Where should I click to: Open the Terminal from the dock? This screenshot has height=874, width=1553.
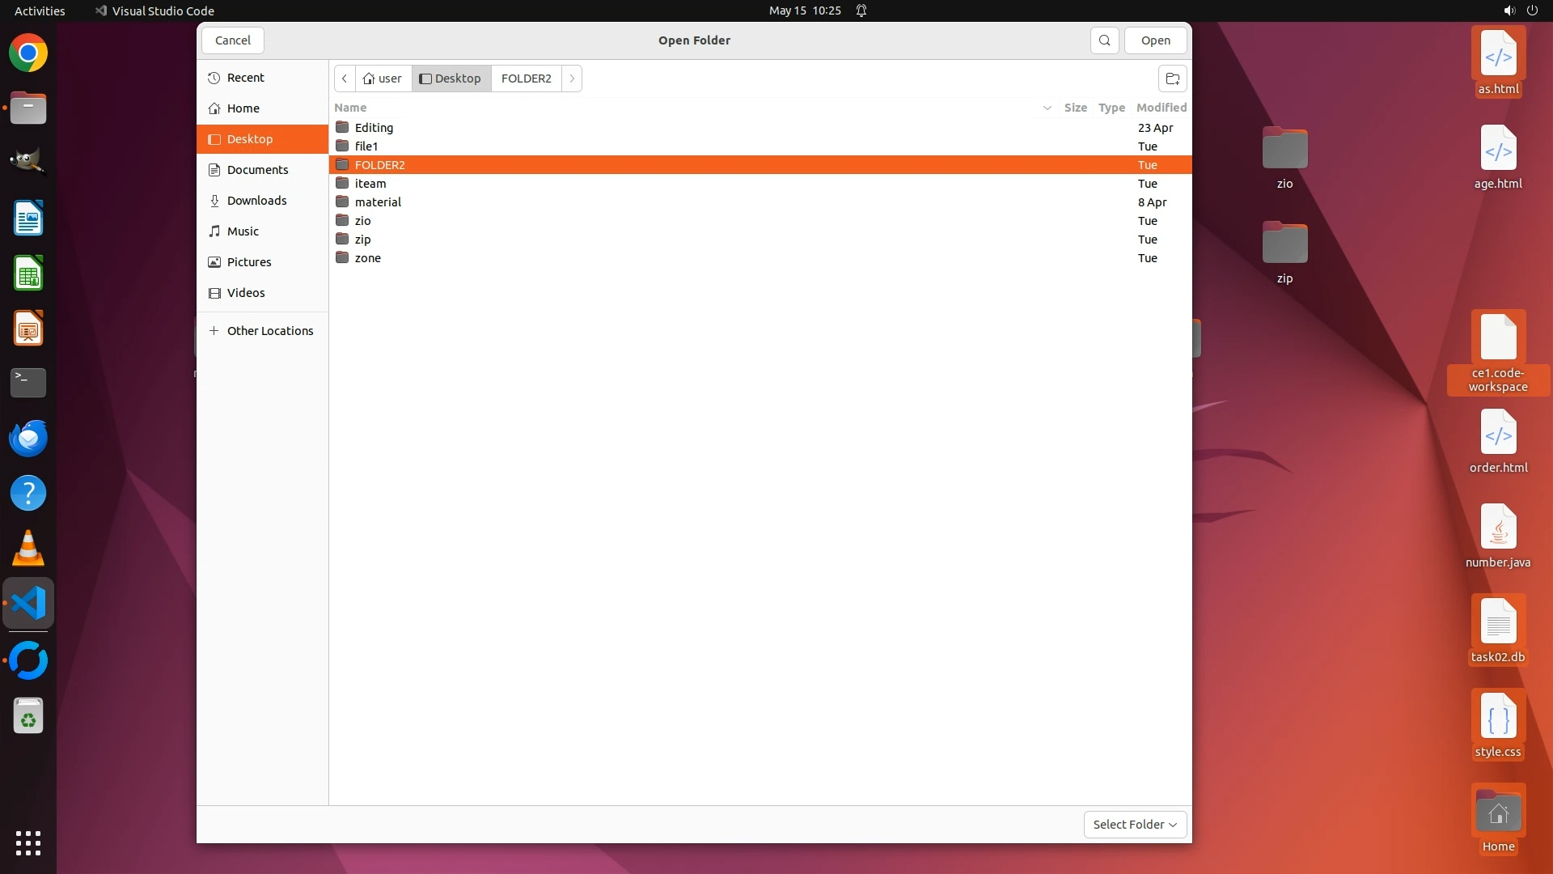28,382
